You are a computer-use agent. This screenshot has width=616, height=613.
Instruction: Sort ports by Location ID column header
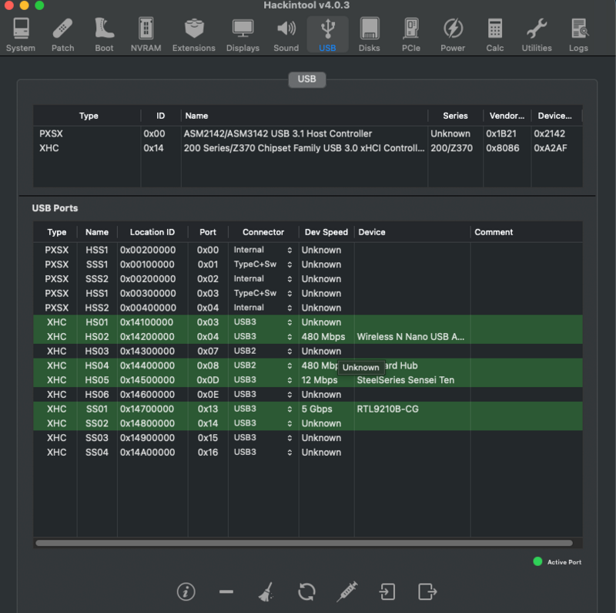[x=152, y=232]
